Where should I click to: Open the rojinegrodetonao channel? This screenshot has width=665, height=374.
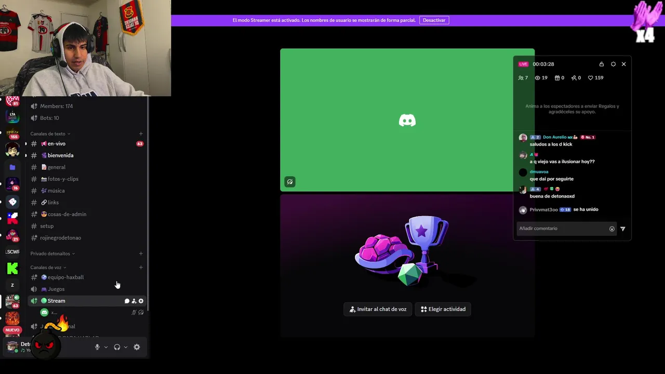point(87,238)
